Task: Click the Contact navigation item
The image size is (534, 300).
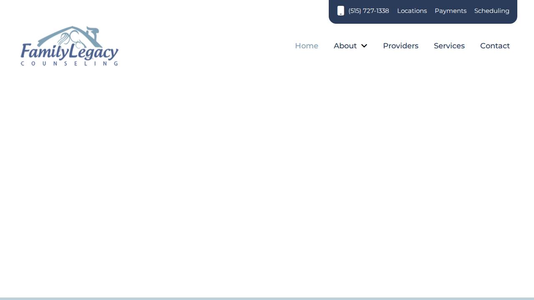Action: click(x=495, y=46)
